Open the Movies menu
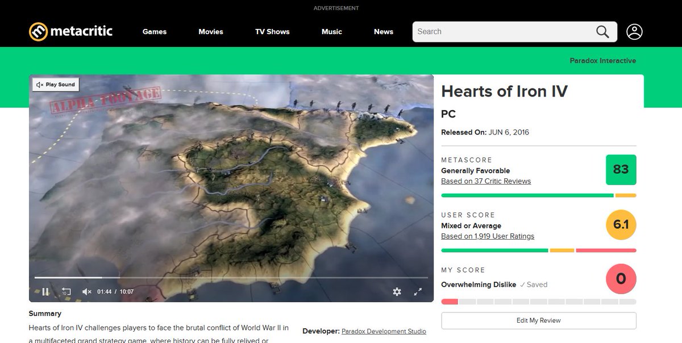The height and width of the screenshot is (343, 682). [211, 32]
